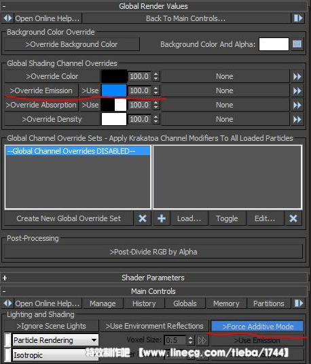Viewport: 311px width, 364px height.
Task: Click Override Density value spinner arrows
Action: click(155, 119)
